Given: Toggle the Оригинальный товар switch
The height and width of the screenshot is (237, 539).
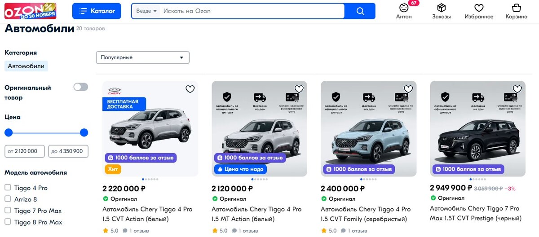Looking at the screenshot, I should coord(81,87).
